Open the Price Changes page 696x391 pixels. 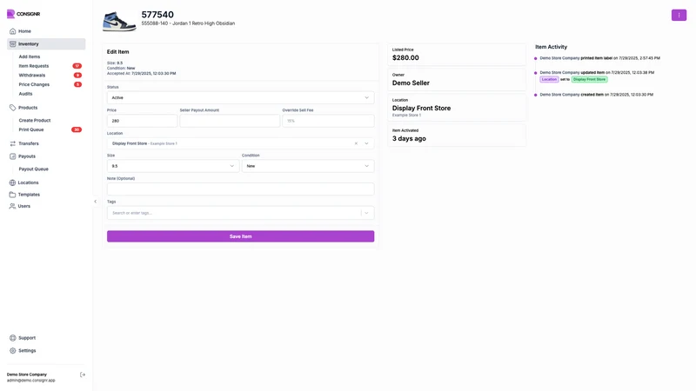[x=34, y=84]
